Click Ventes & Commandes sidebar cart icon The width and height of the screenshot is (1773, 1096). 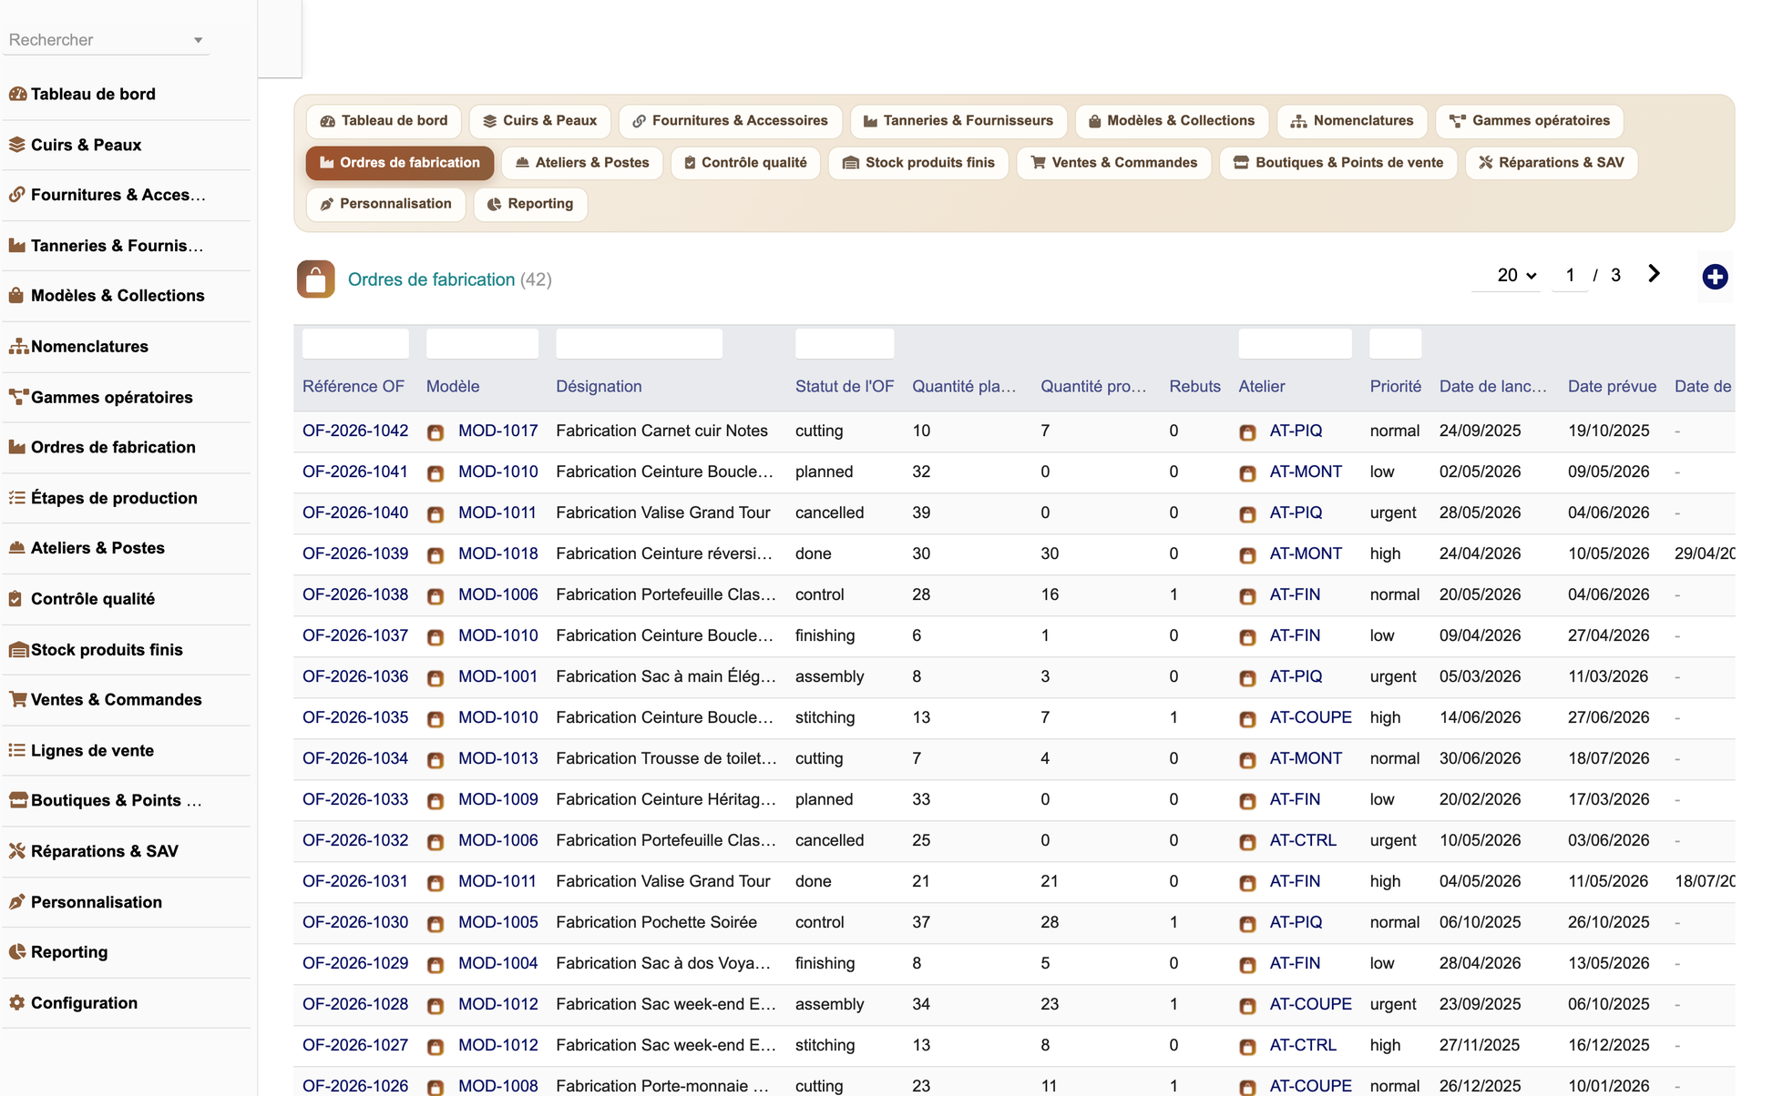[17, 700]
